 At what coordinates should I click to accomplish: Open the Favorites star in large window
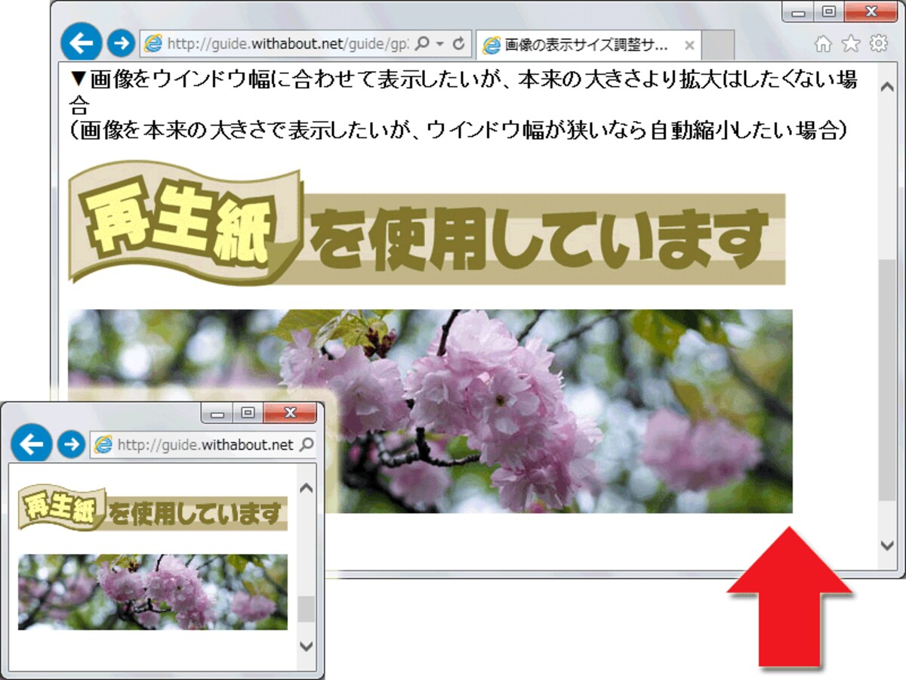point(851,44)
